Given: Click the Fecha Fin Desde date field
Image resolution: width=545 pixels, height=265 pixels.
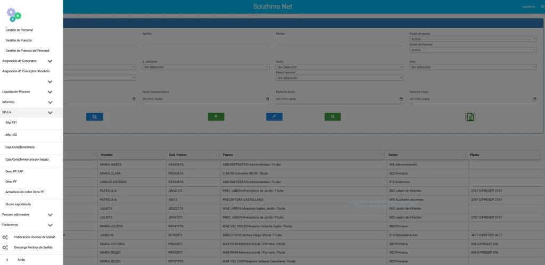Looking at the screenshot, I should pyautogui.click(x=340, y=99).
